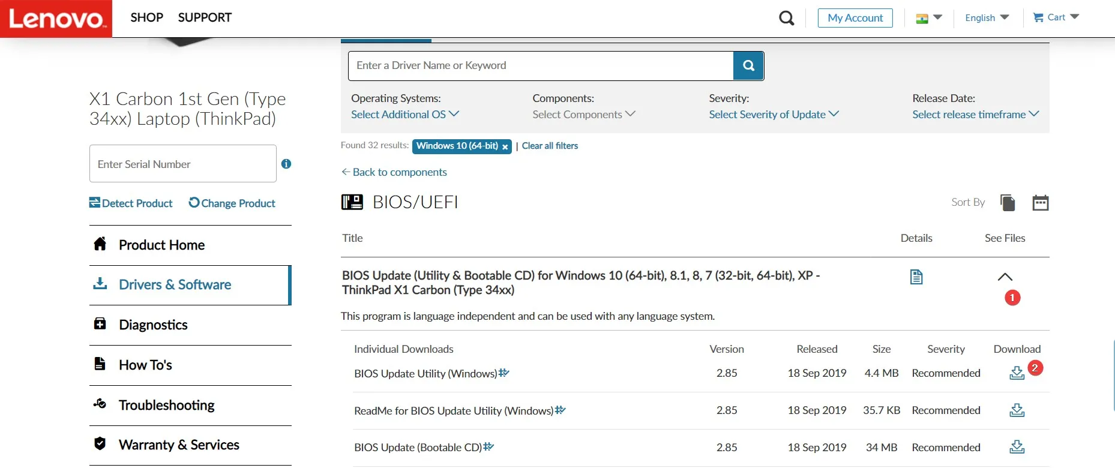
Task: Focus the Enter Serial Number field
Action: click(x=183, y=164)
